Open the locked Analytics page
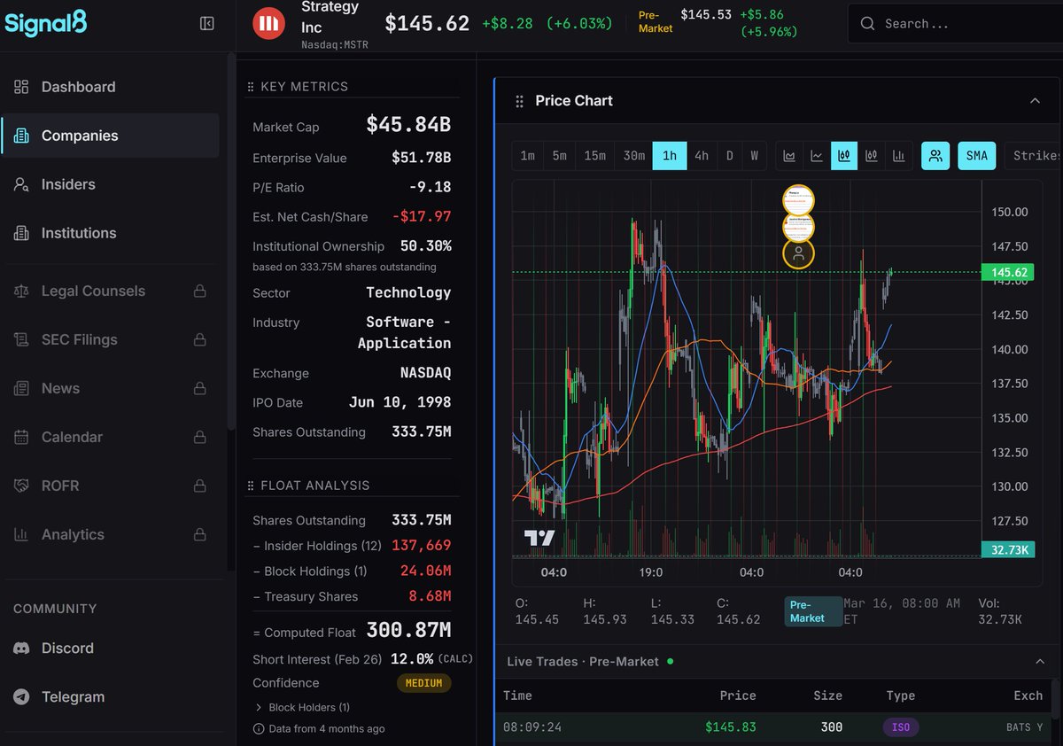This screenshot has width=1063, height=746. (x=110, y=534)
